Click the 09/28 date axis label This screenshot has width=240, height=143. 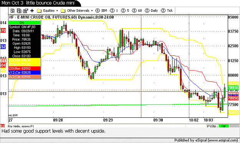58,120
